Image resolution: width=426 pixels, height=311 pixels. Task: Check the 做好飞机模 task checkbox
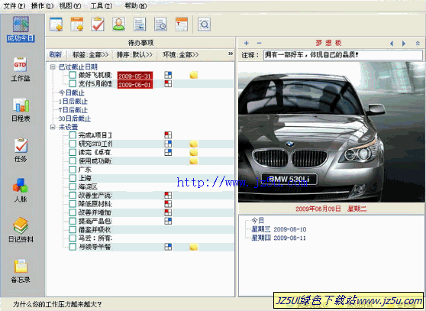(x=73, y=75)
